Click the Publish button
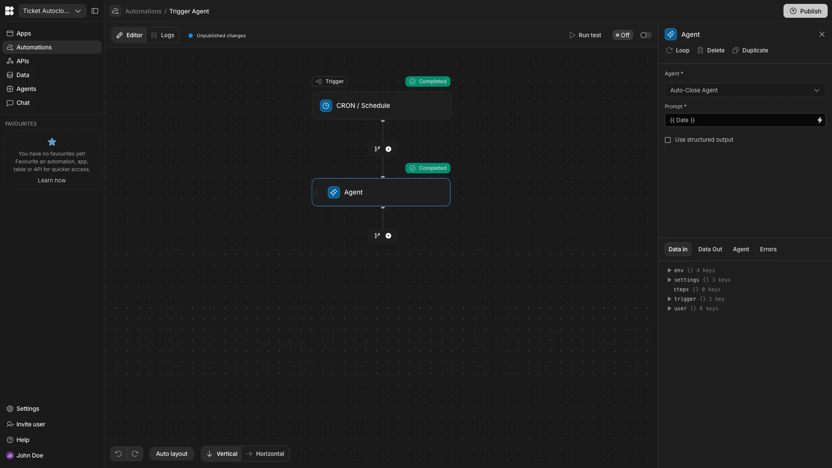 click(x=805, y=11)
